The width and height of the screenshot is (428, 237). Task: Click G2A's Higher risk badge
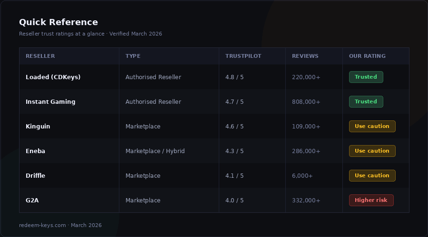coord(371,200)
